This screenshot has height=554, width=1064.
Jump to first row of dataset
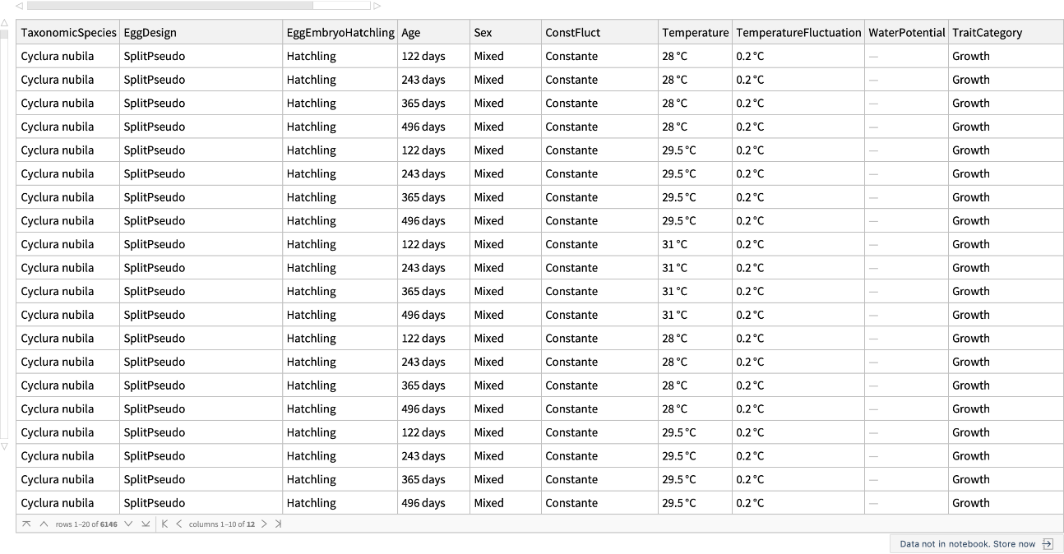[x=26, y=524]
